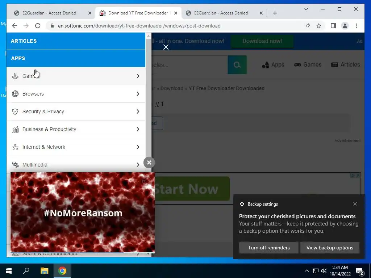Open the ARTICLES menu section
This screenshot has width=371, height=278.
pyautogui.click(x=76, y=41)
